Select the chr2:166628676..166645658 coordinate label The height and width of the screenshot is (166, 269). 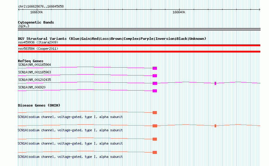tap(41, 7)
